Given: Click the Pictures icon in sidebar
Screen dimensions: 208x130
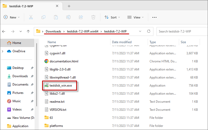Looking at the screenshot, I should point(9,93).
